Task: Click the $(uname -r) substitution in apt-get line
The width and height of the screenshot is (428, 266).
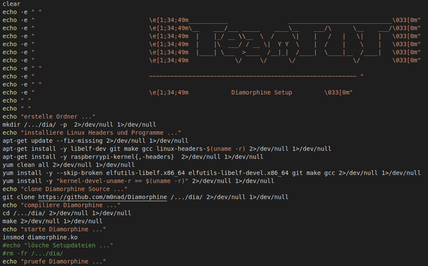Action: (226, 149)
